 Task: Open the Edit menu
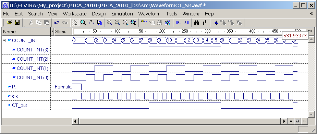(19, 14)
